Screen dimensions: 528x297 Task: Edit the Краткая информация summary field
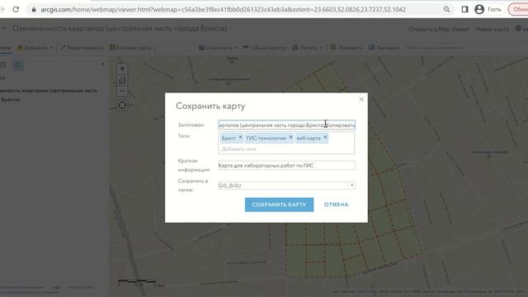286,165
